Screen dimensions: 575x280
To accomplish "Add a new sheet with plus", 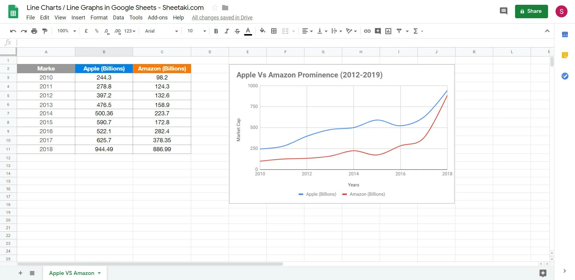I will 20,273.
